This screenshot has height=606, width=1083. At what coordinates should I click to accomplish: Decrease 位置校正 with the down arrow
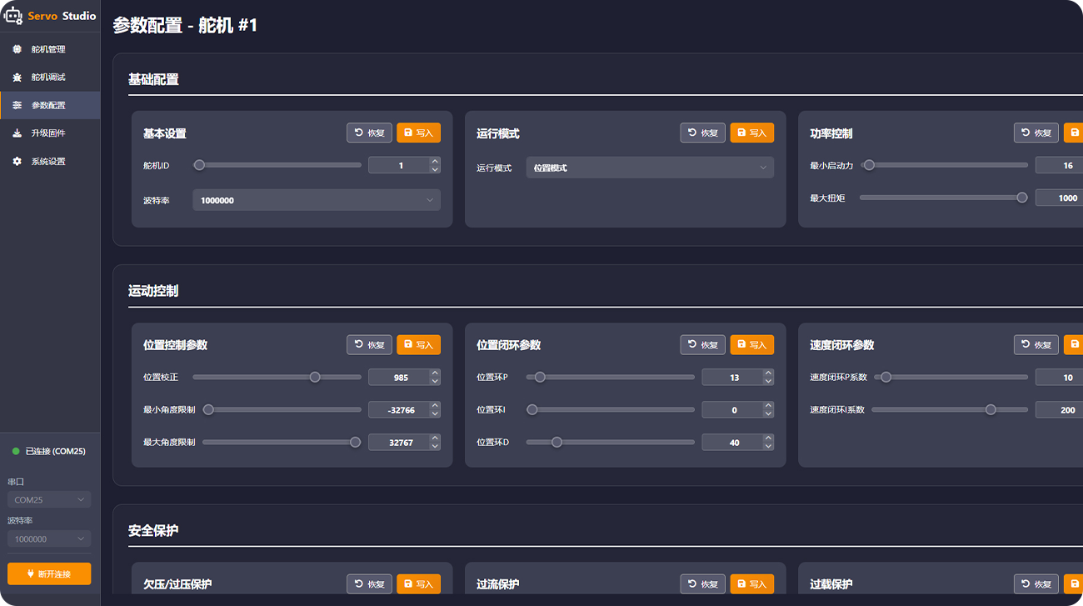pos(435,381)
